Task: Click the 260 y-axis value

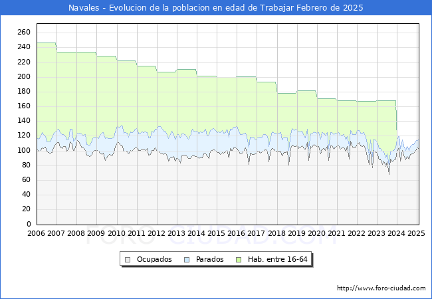Action: (24, 32)
